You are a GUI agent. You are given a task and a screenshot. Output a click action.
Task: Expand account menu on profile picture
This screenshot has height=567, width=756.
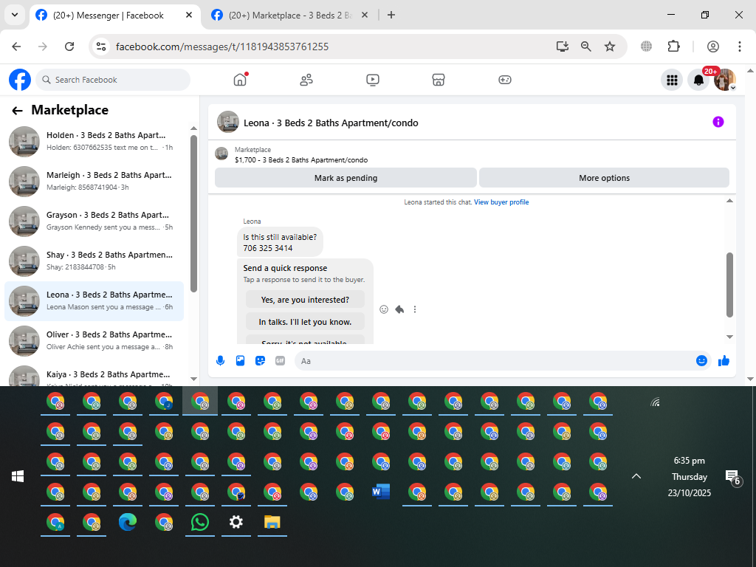(x=732, y=88)
